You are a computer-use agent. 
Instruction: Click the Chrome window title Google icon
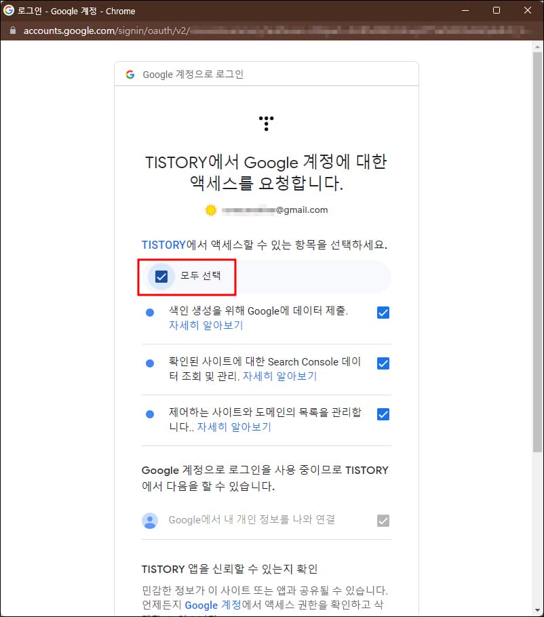[x=8, y=10]
